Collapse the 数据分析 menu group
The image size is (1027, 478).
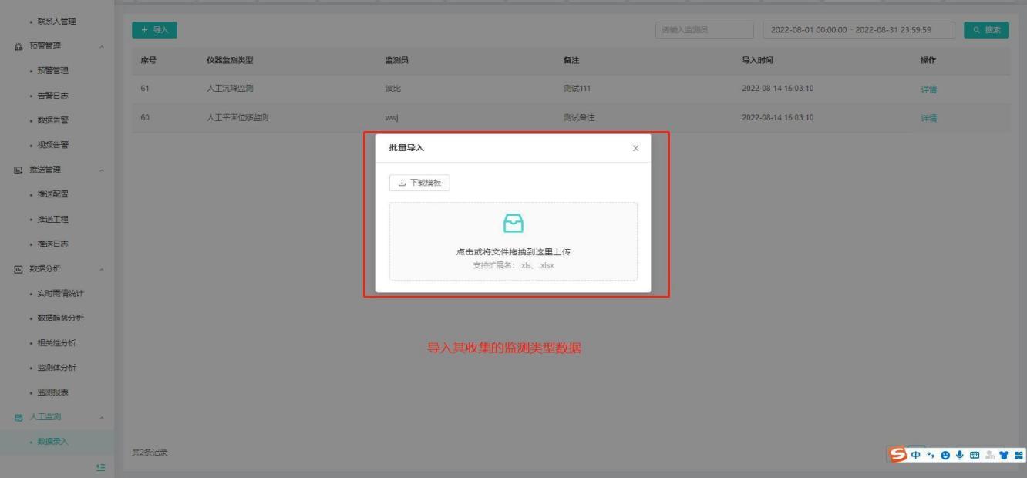tap(101, 269)
